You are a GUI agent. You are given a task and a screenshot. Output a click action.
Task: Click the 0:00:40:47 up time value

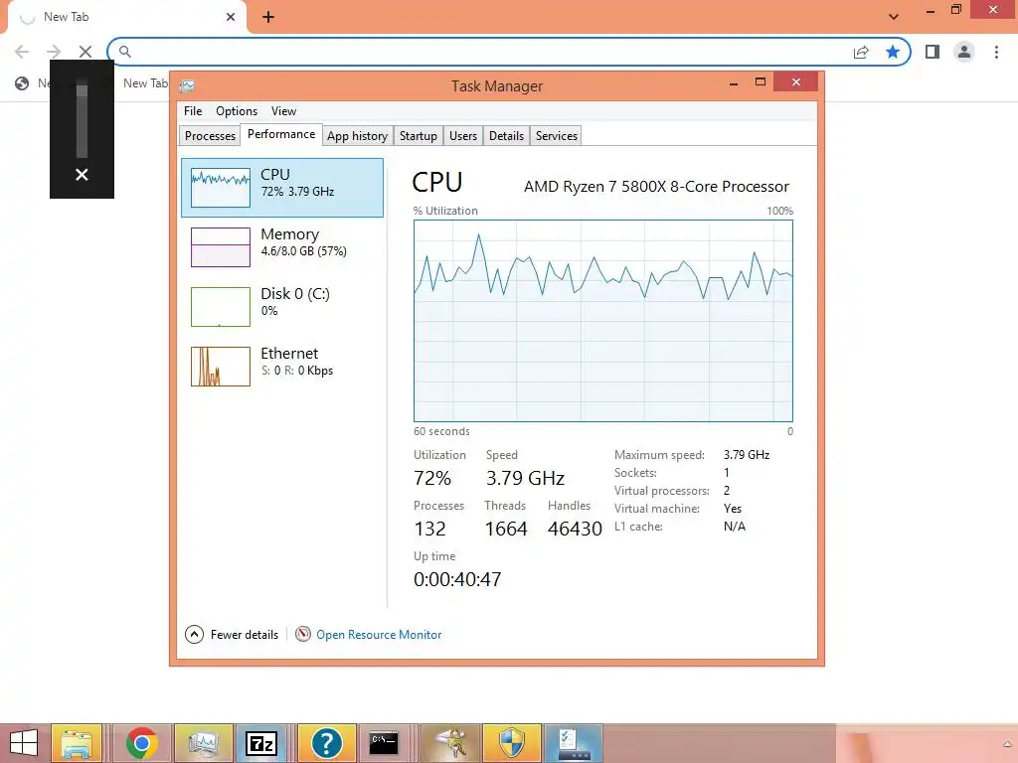(x=457, y=579)
